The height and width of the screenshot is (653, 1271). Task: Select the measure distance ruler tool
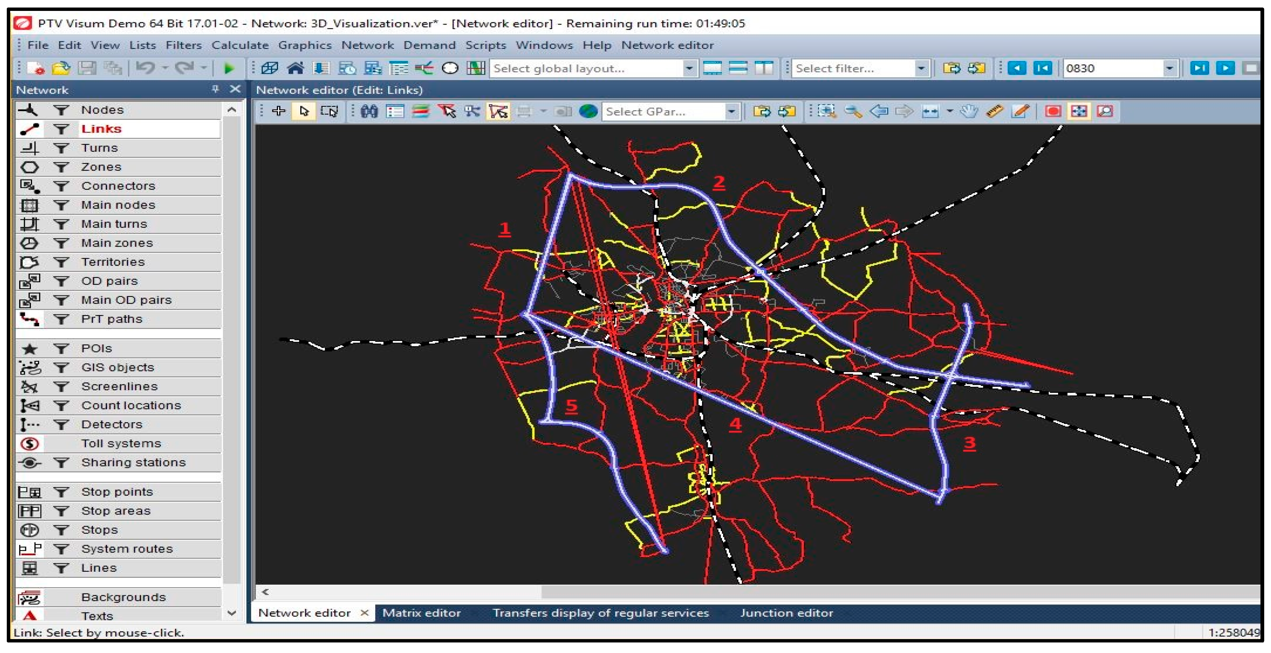(994, 111)
